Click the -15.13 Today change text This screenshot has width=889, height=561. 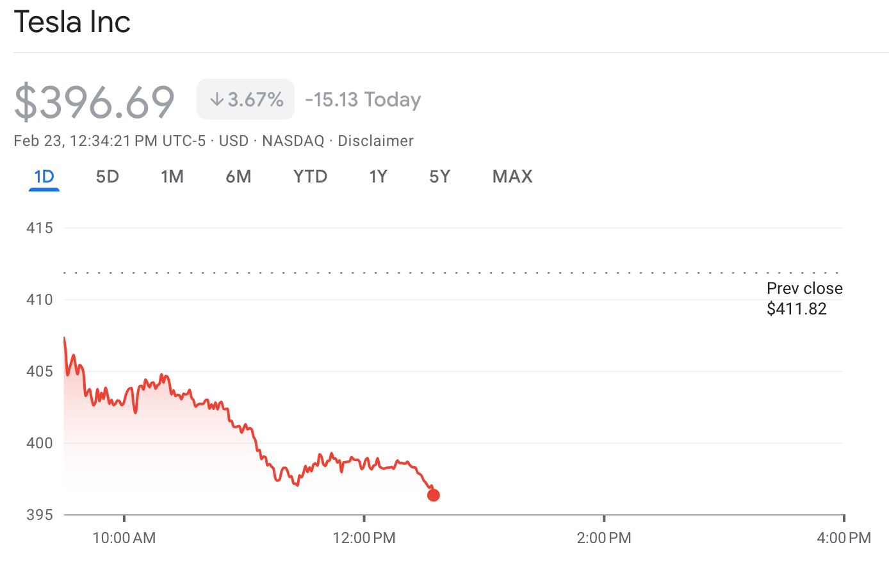363,99
